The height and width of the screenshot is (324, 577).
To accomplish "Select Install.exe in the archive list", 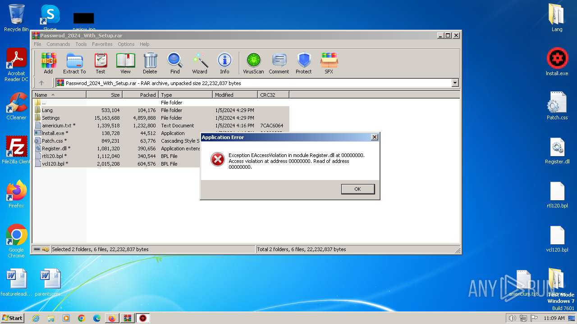I will coord(116,133).
